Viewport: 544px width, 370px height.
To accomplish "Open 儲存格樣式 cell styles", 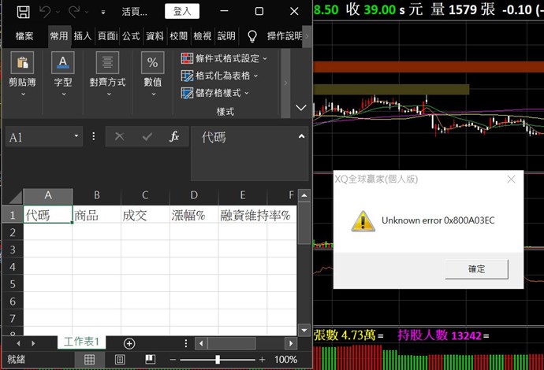I will [215, 93].
